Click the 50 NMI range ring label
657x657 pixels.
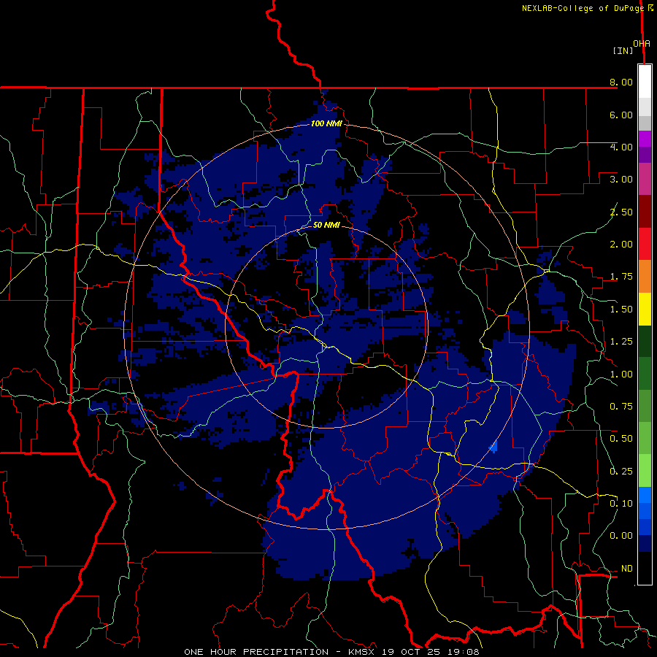click(326, 225)
